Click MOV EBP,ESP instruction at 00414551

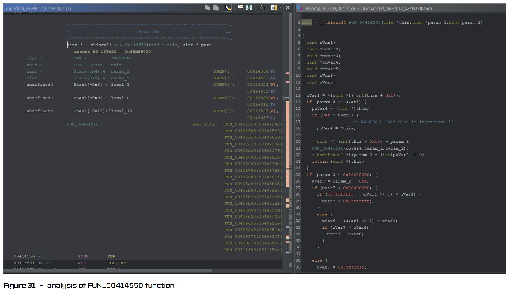(x=102, y=263)
